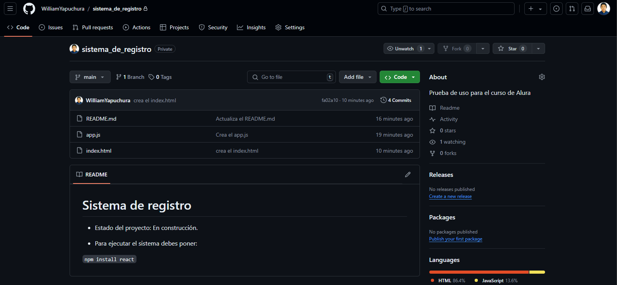The width and height of the screenshot is (617, 285).
Task: Focus the Go to file input
Action: tap(291, 77)
